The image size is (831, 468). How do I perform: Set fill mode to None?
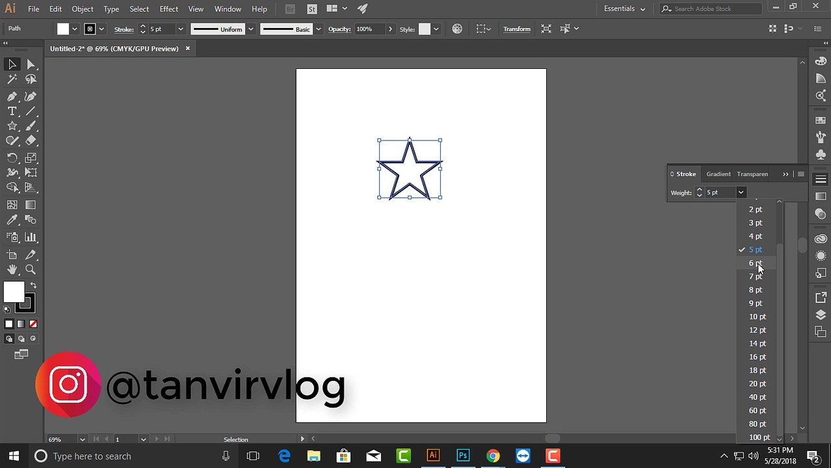coord(33,324)
